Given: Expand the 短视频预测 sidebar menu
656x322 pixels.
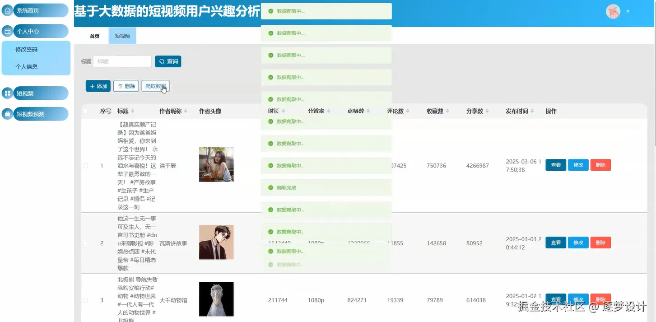Looking at the screenshot, I should [x=41, y=114].
